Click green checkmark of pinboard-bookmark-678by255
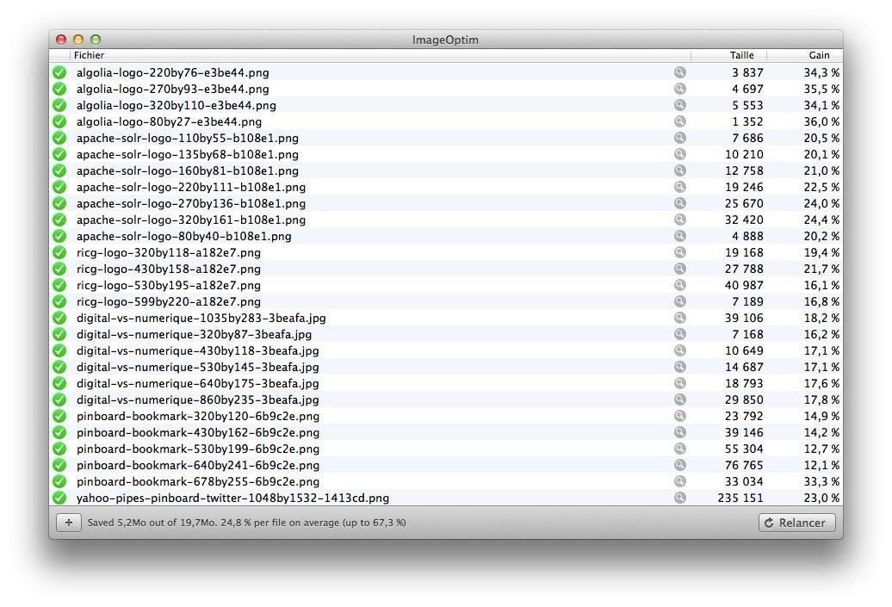The image size is (892, 607). point(59,481)
